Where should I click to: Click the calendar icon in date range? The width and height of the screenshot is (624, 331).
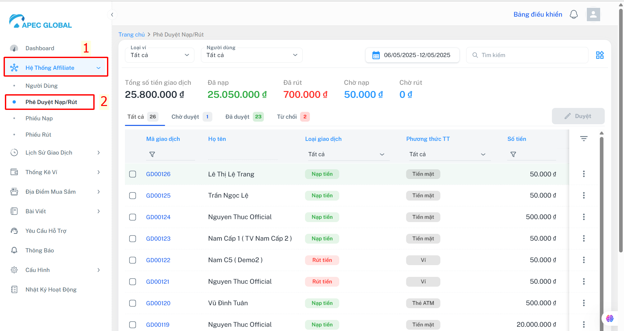point(376,55)
